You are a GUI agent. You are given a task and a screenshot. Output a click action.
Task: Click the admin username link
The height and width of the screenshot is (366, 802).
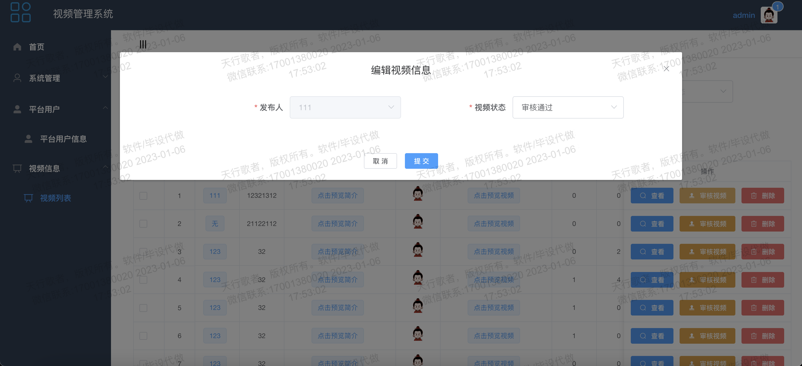pos(743,15)
